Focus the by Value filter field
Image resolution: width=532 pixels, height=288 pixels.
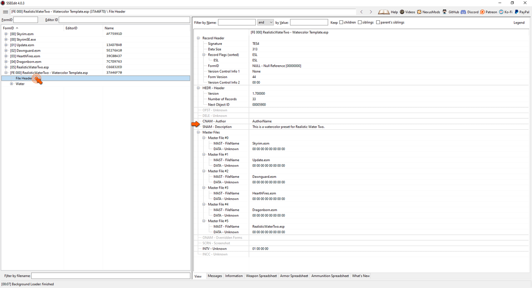point(309,22)
